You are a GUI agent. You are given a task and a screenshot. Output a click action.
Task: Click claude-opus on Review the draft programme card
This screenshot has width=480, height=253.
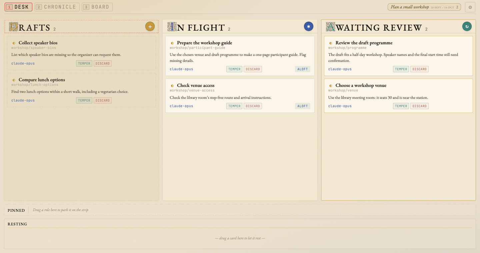point(340,69)
